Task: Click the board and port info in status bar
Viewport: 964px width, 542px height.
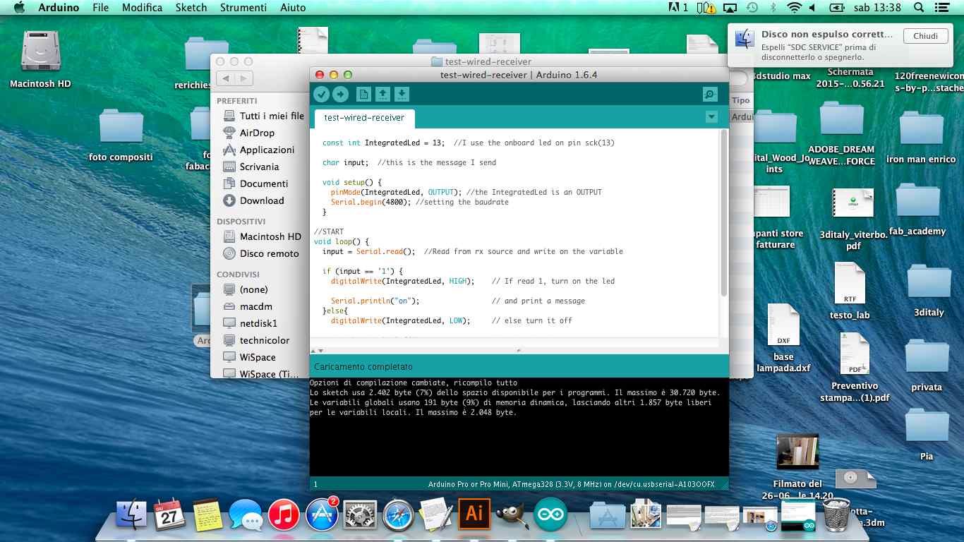Action: (572, 484)
